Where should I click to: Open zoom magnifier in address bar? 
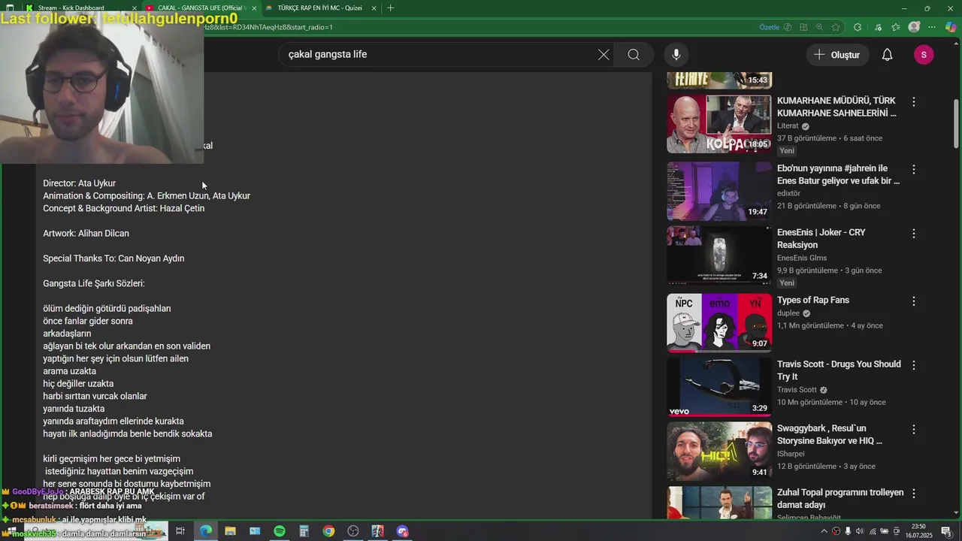[x=819, y=27]
